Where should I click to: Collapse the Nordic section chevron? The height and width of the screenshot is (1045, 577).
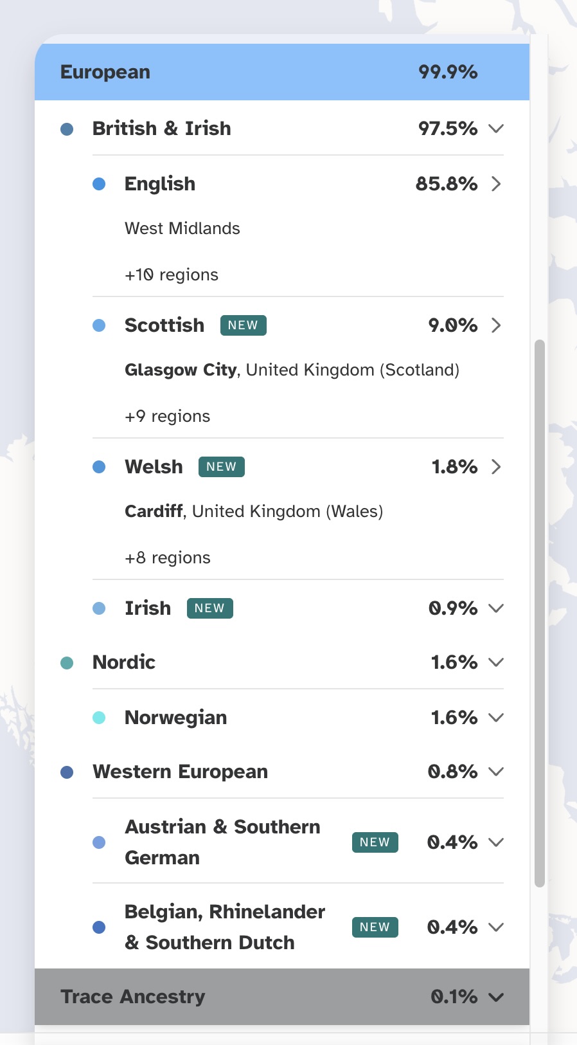point(495,662)
